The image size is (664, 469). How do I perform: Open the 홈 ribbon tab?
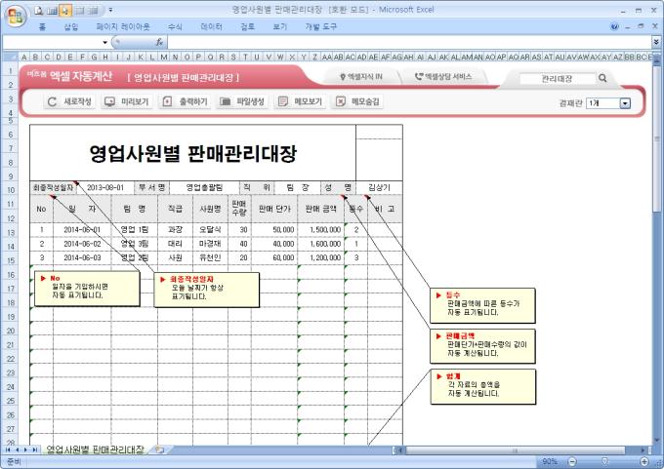click(x=42, y=26)
